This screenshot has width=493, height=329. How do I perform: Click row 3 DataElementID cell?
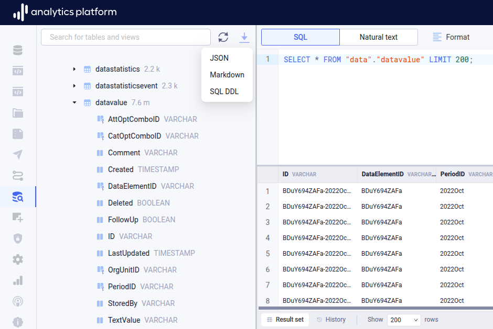(381, 222)
